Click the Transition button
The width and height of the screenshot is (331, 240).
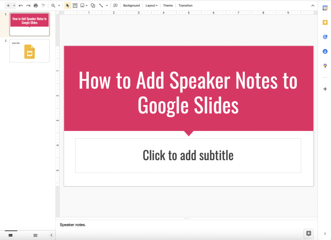pos(185,6)
